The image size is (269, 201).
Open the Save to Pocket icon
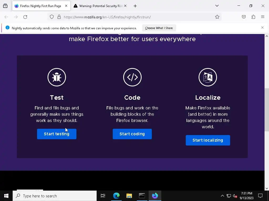click(244, 17)
